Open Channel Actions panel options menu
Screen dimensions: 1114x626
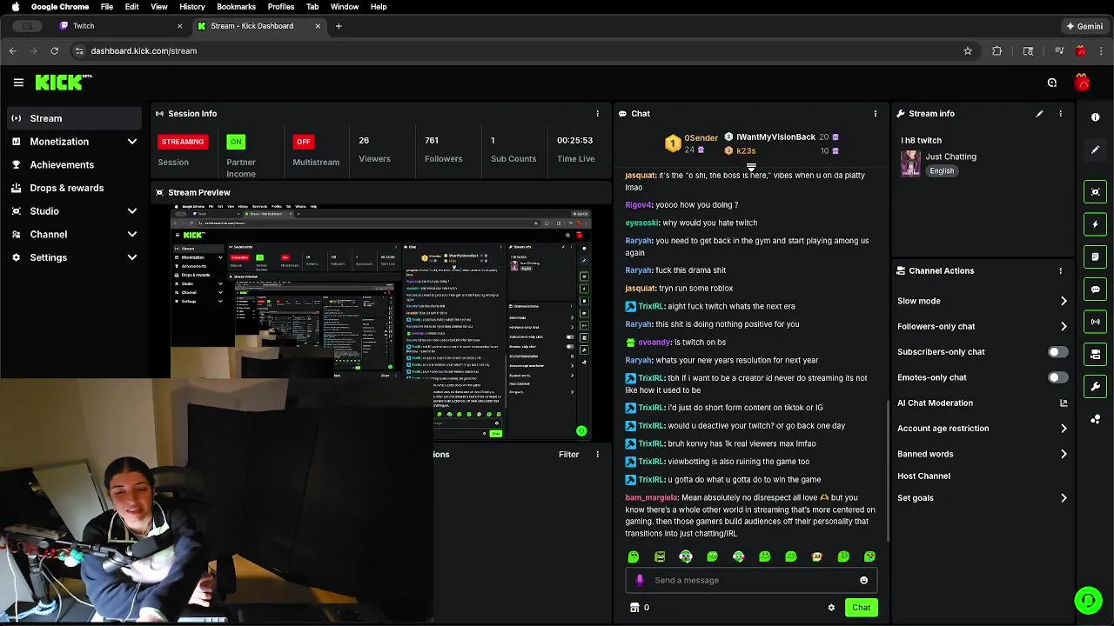[x=1060, y=270]
